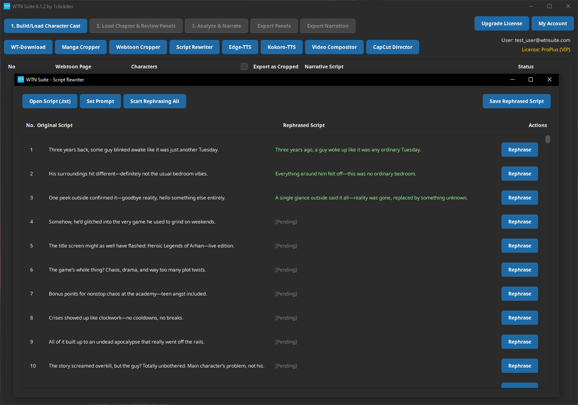Open the Export Narration section
Screen dimensions: 578x405
327,26
